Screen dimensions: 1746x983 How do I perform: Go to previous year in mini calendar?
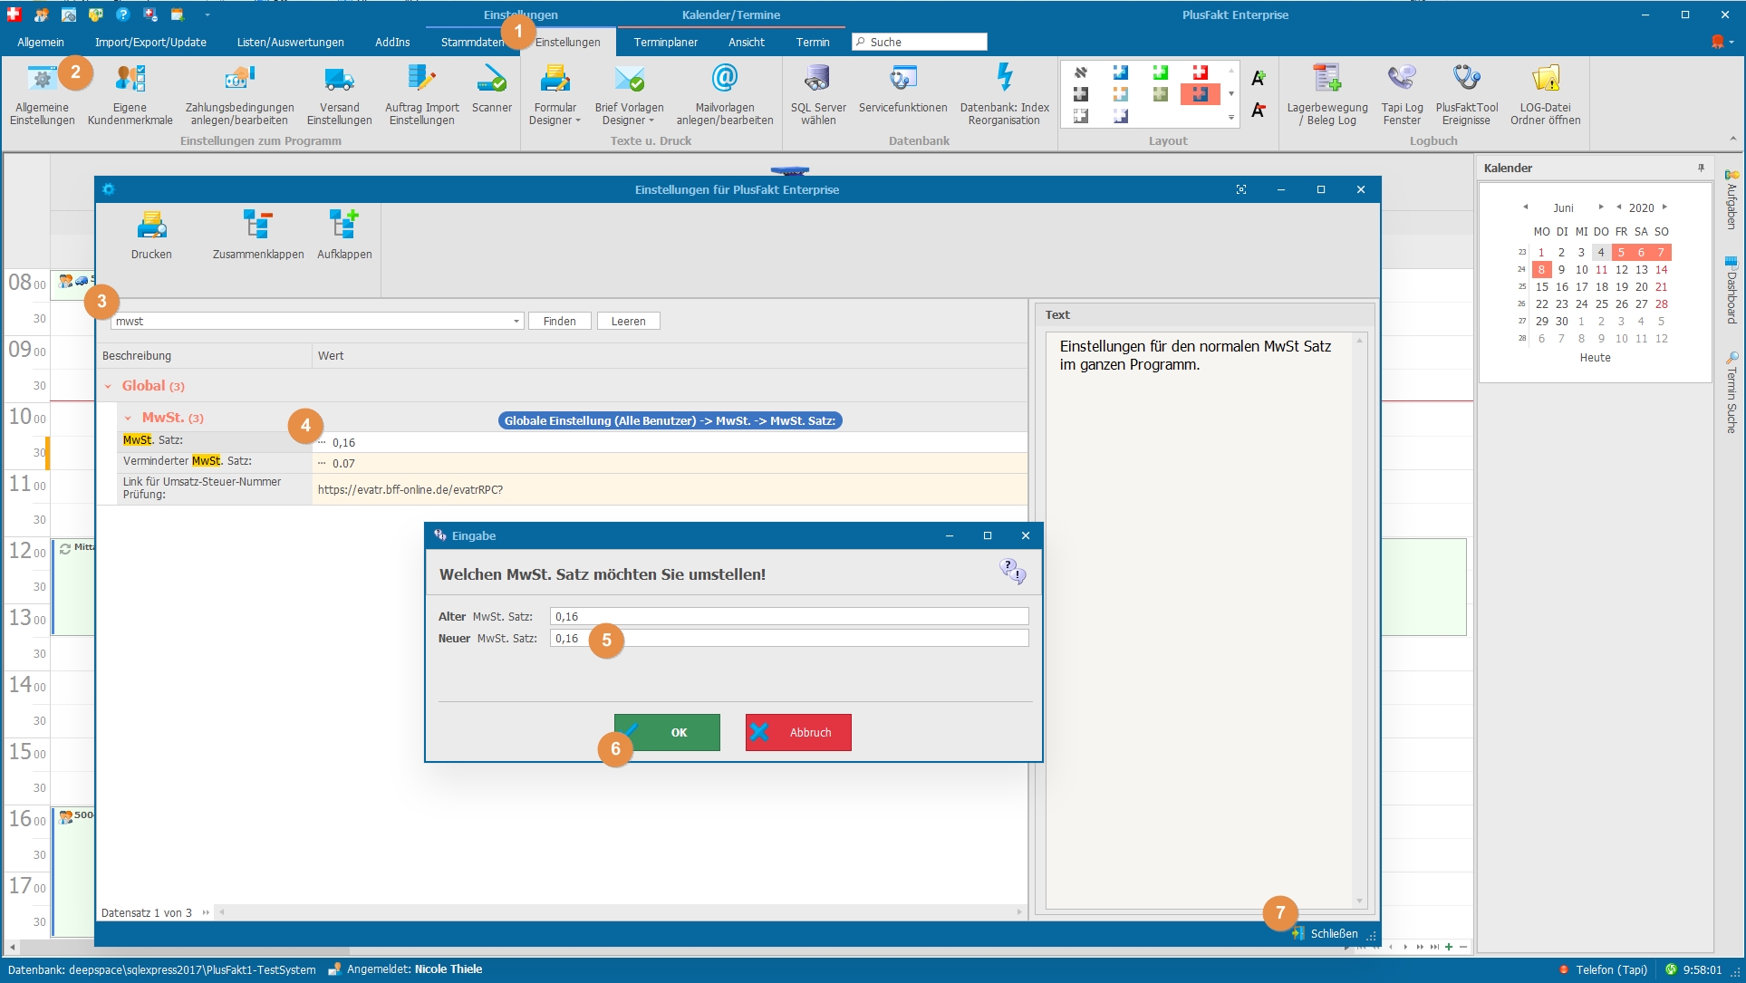click(x=1619, y=207)
